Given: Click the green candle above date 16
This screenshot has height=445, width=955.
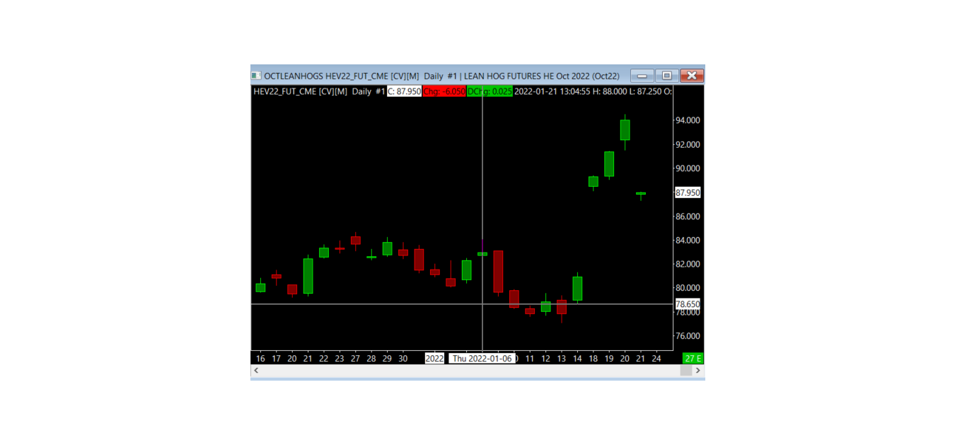Looking at the screenshot, I should coord(260,287).
